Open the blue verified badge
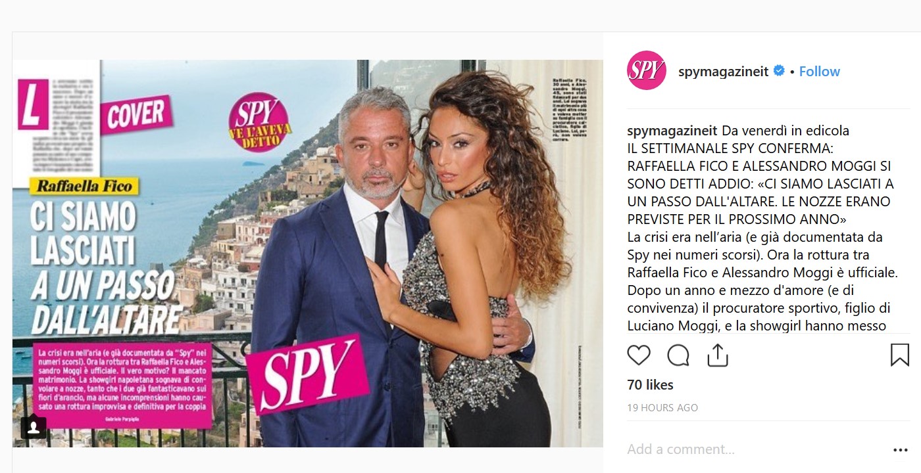 [779, 71]
